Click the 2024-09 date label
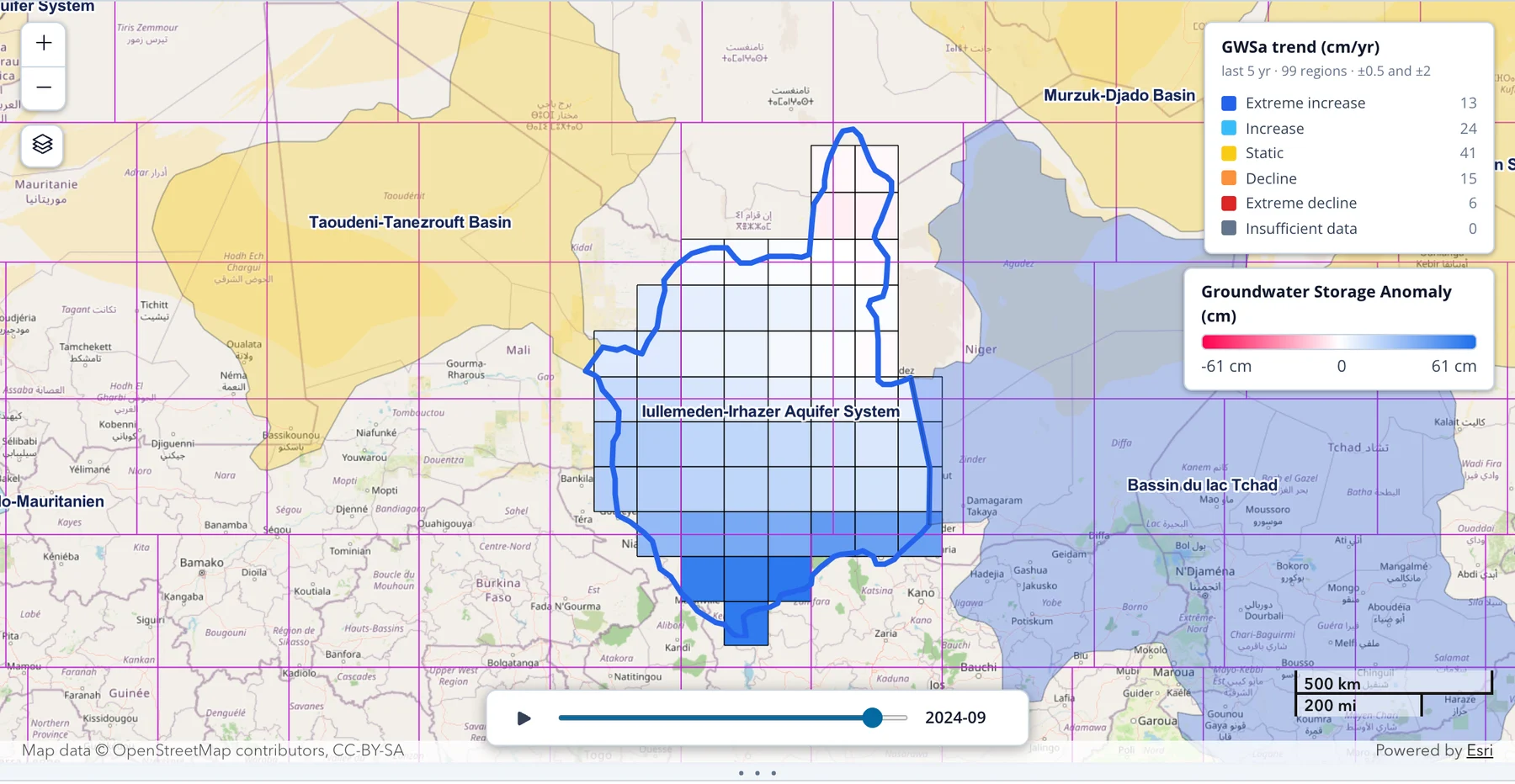This screenshot has height=784, width=1515. pyautogui.click(x=955, y=718)
